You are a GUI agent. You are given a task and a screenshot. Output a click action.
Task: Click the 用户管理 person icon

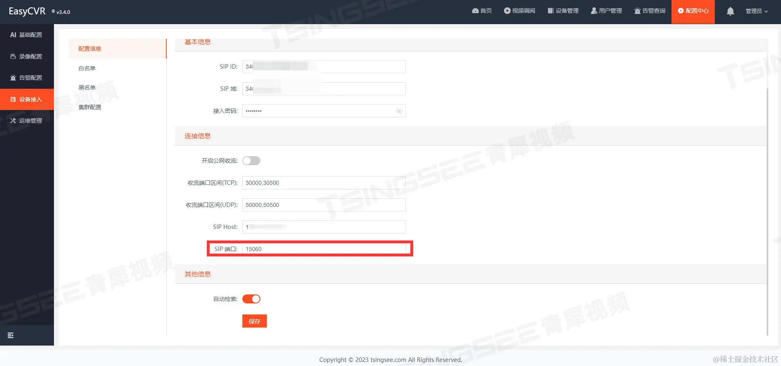coord(594,11)
